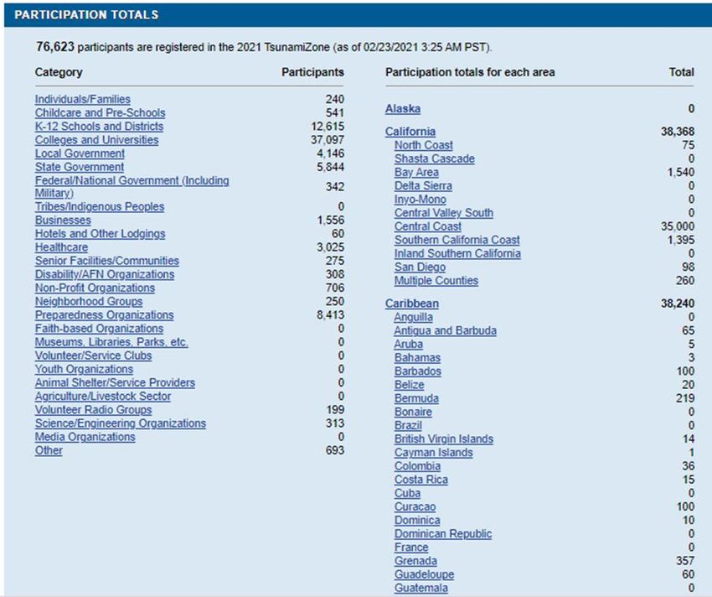Click Museums, Libraries, Parks, etc. link
This screenshot has width=712, height=597.
[111, 342]
